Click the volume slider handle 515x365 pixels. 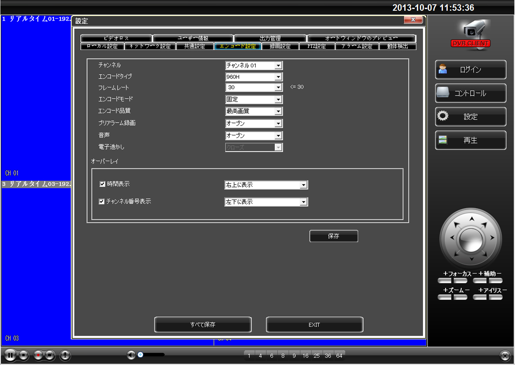[x=140, y=355]
